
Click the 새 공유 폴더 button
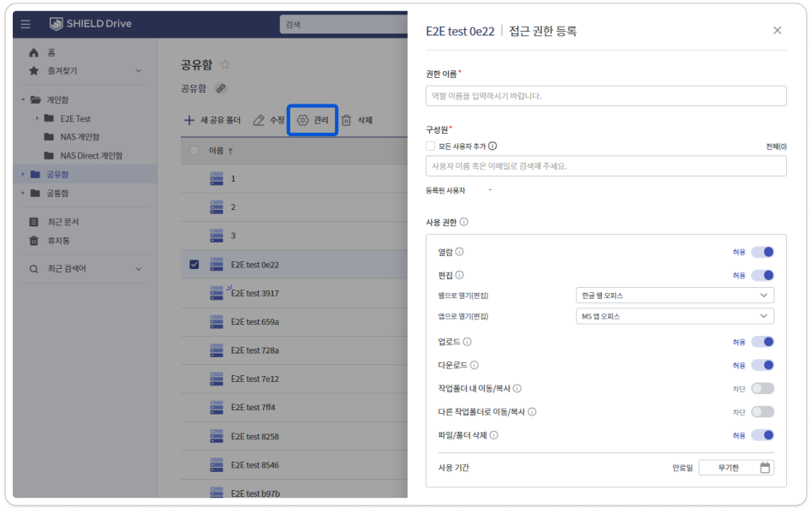[x=212, y=121]
